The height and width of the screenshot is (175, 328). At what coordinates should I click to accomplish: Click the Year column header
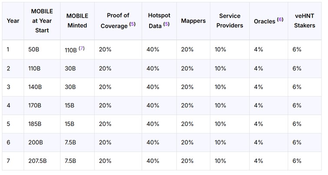pyautogui.click(x=13, y=21)
